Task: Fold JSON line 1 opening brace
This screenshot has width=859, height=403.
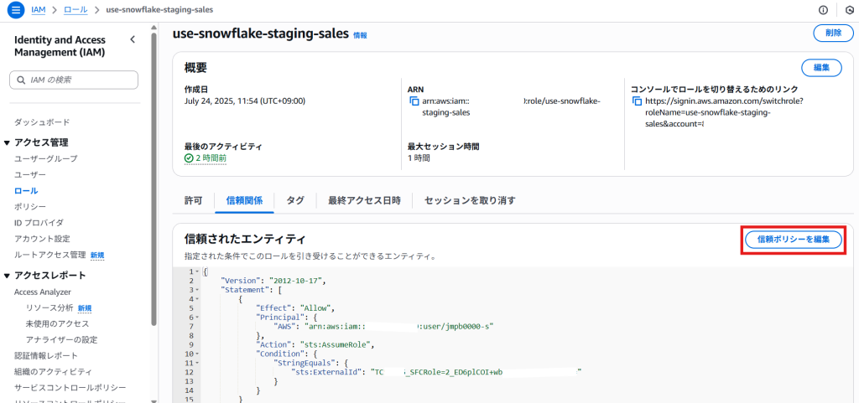Action: coord(197,271)
